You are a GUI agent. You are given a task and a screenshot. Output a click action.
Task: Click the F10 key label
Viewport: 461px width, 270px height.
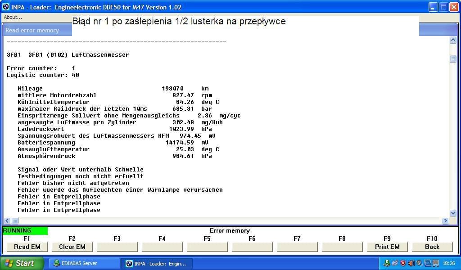[x=432, y=238]
